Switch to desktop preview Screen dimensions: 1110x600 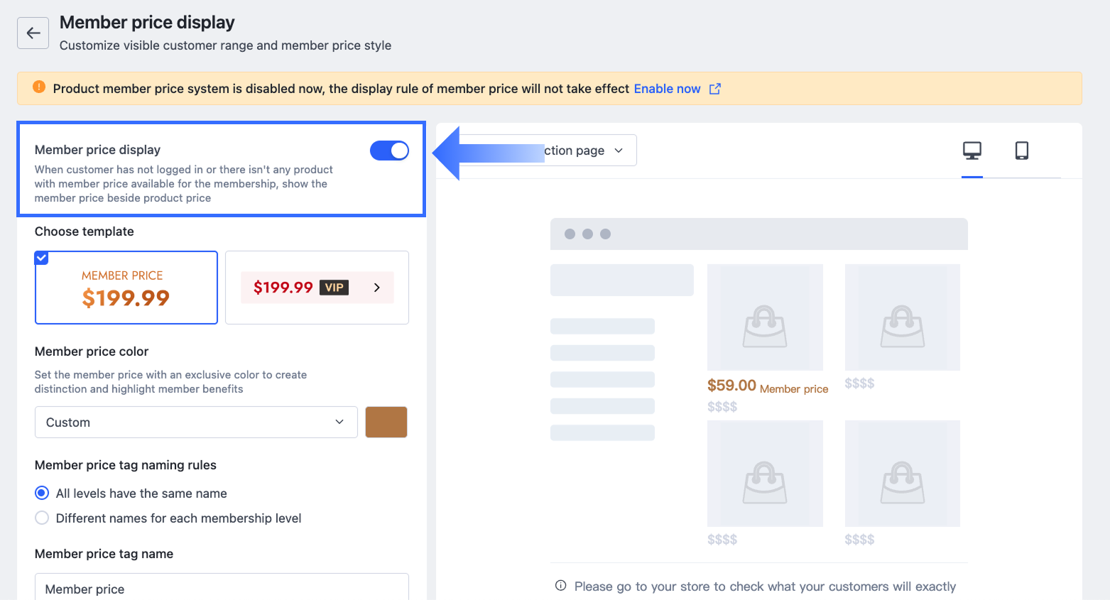coord(972,151)
